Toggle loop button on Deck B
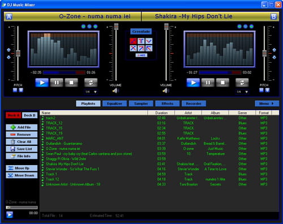The width and height of the screenshot is (283, 224). coord(242,83)
